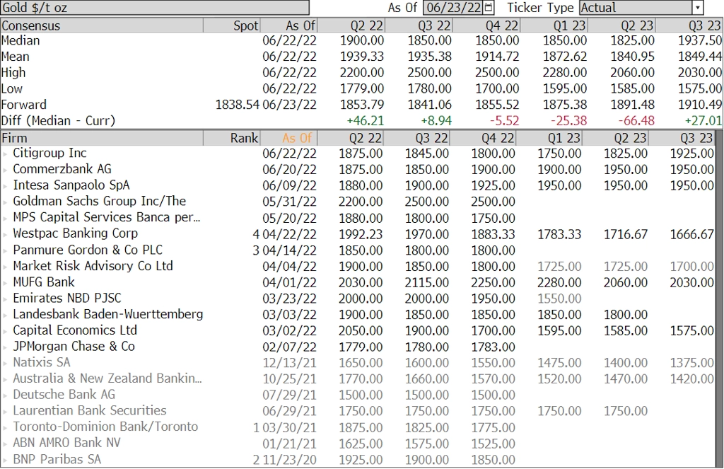Click the Forward spot value 1838.54
Image resolution: width=724 pixels, height=469 pixels.
[x=238, y=105]
